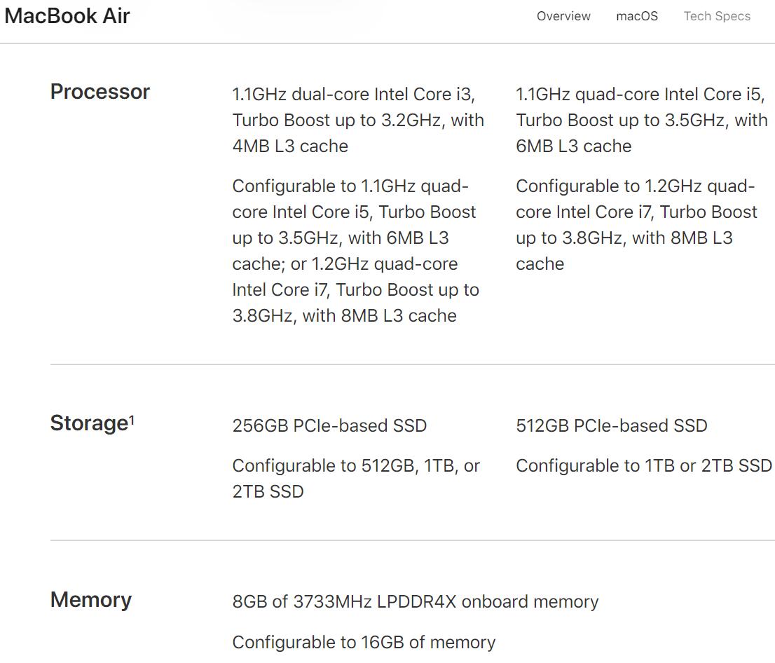Click the 16GB configurable memory text
Image resolution: width=775 pixels, height=663 pixels.
coord(362,642)
